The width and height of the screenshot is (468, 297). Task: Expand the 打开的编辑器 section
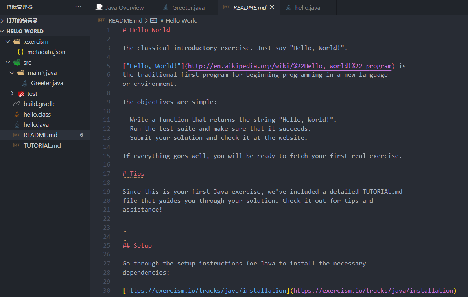3,20
